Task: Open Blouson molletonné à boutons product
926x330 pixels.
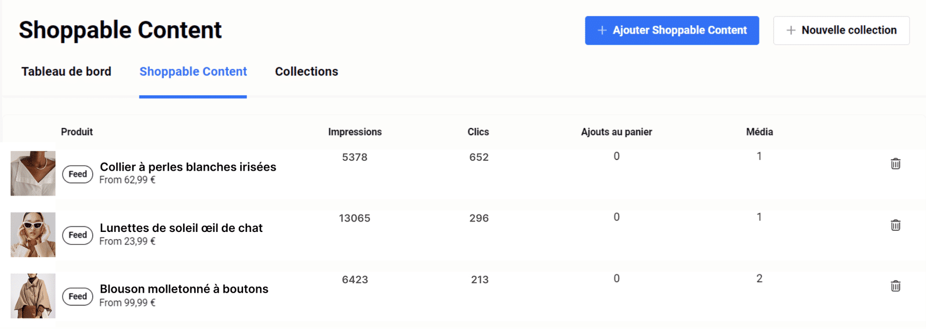Action: 184,289
